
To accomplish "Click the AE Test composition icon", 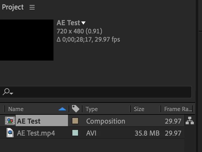I will click(x=10, y=121).
